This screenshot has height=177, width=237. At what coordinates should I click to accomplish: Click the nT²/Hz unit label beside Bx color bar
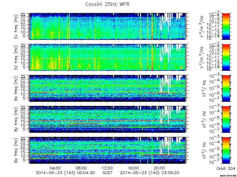pos(204,88)
